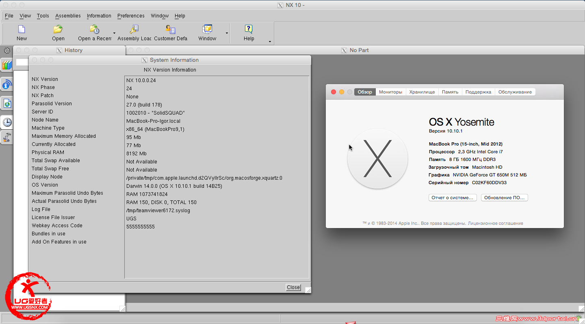
Task: Switch to the Память tab
Action: tap(450, 92)
